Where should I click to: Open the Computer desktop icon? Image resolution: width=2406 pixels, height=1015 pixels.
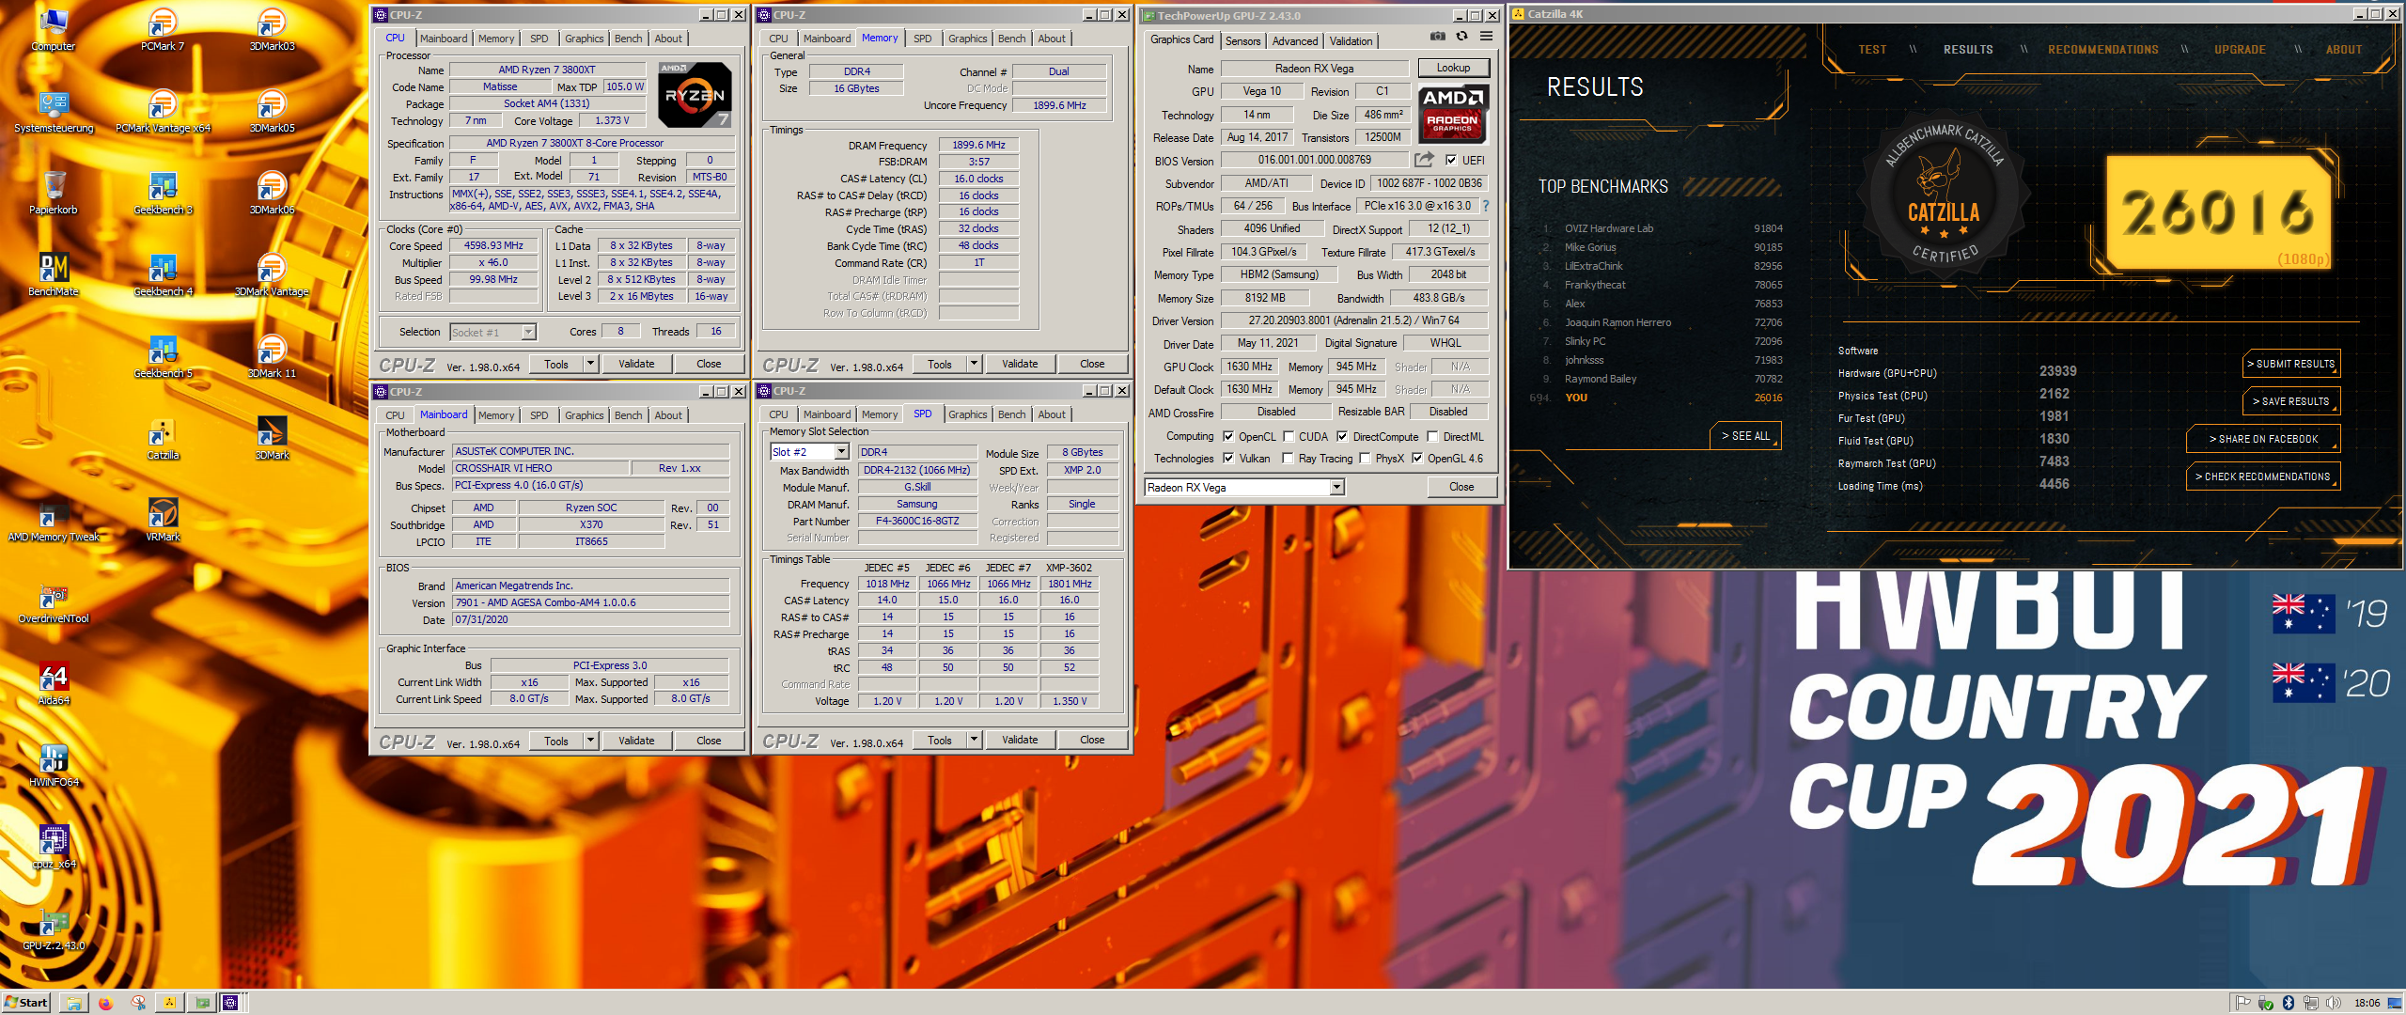54,28
